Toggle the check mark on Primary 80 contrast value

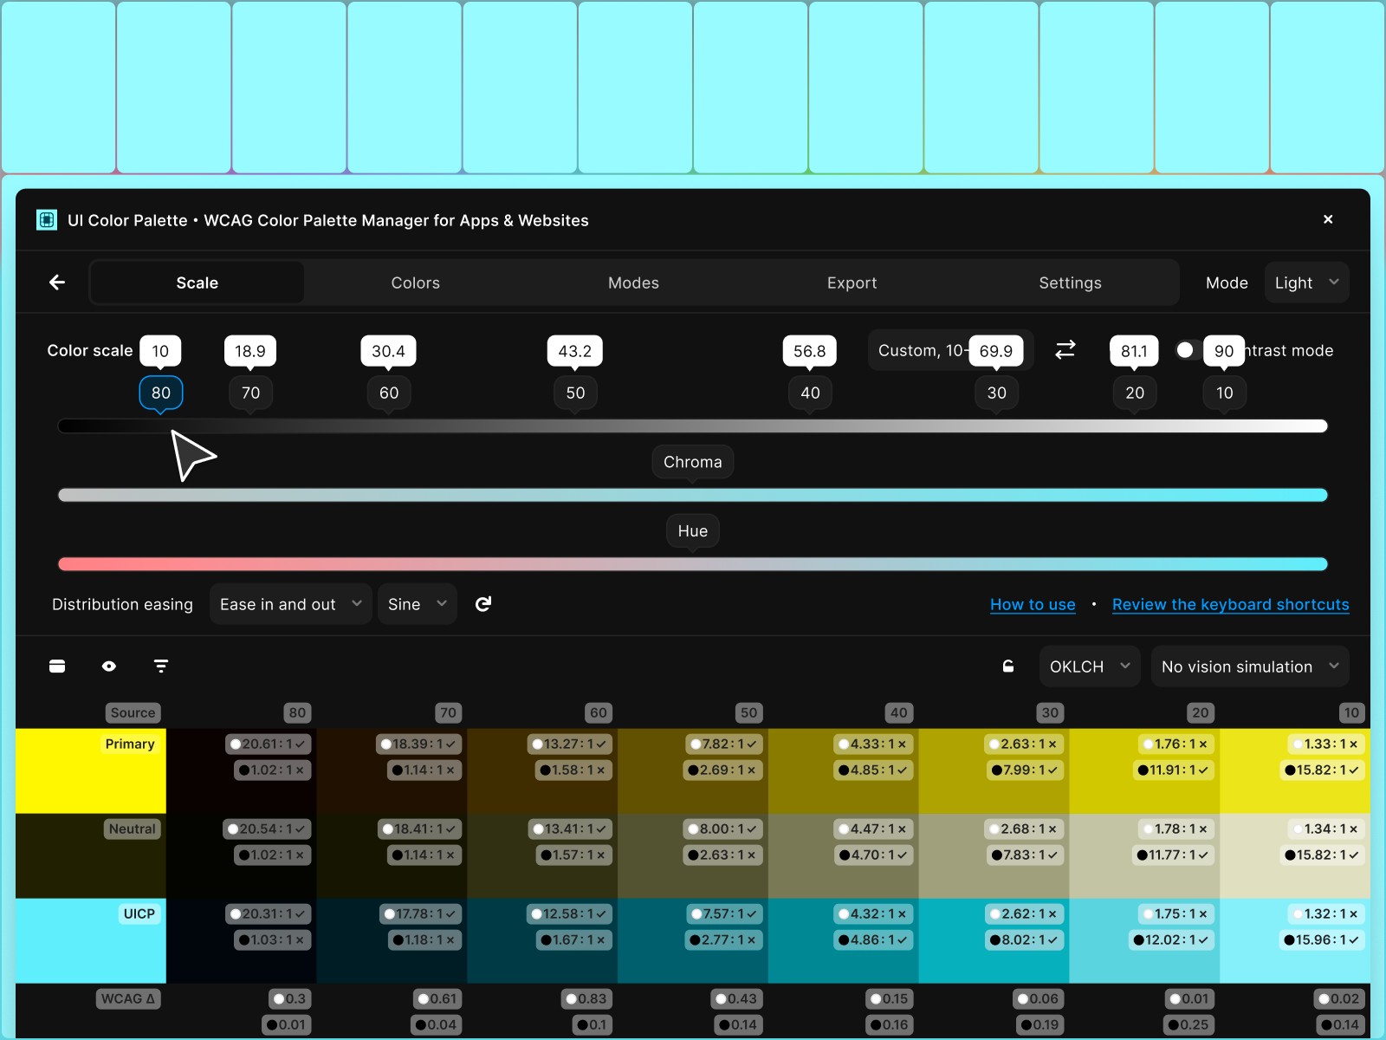(299, 744)
